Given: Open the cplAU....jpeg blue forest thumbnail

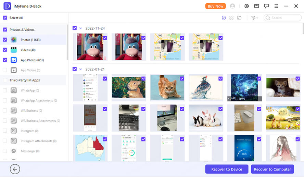Looking at the screenshot, I should point(244,88).
